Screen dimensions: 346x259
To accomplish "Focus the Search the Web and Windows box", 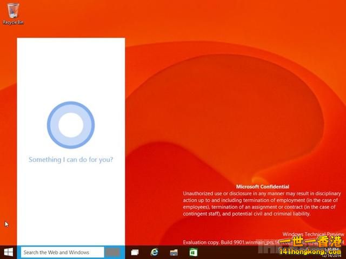I will (x=63, y=253).
